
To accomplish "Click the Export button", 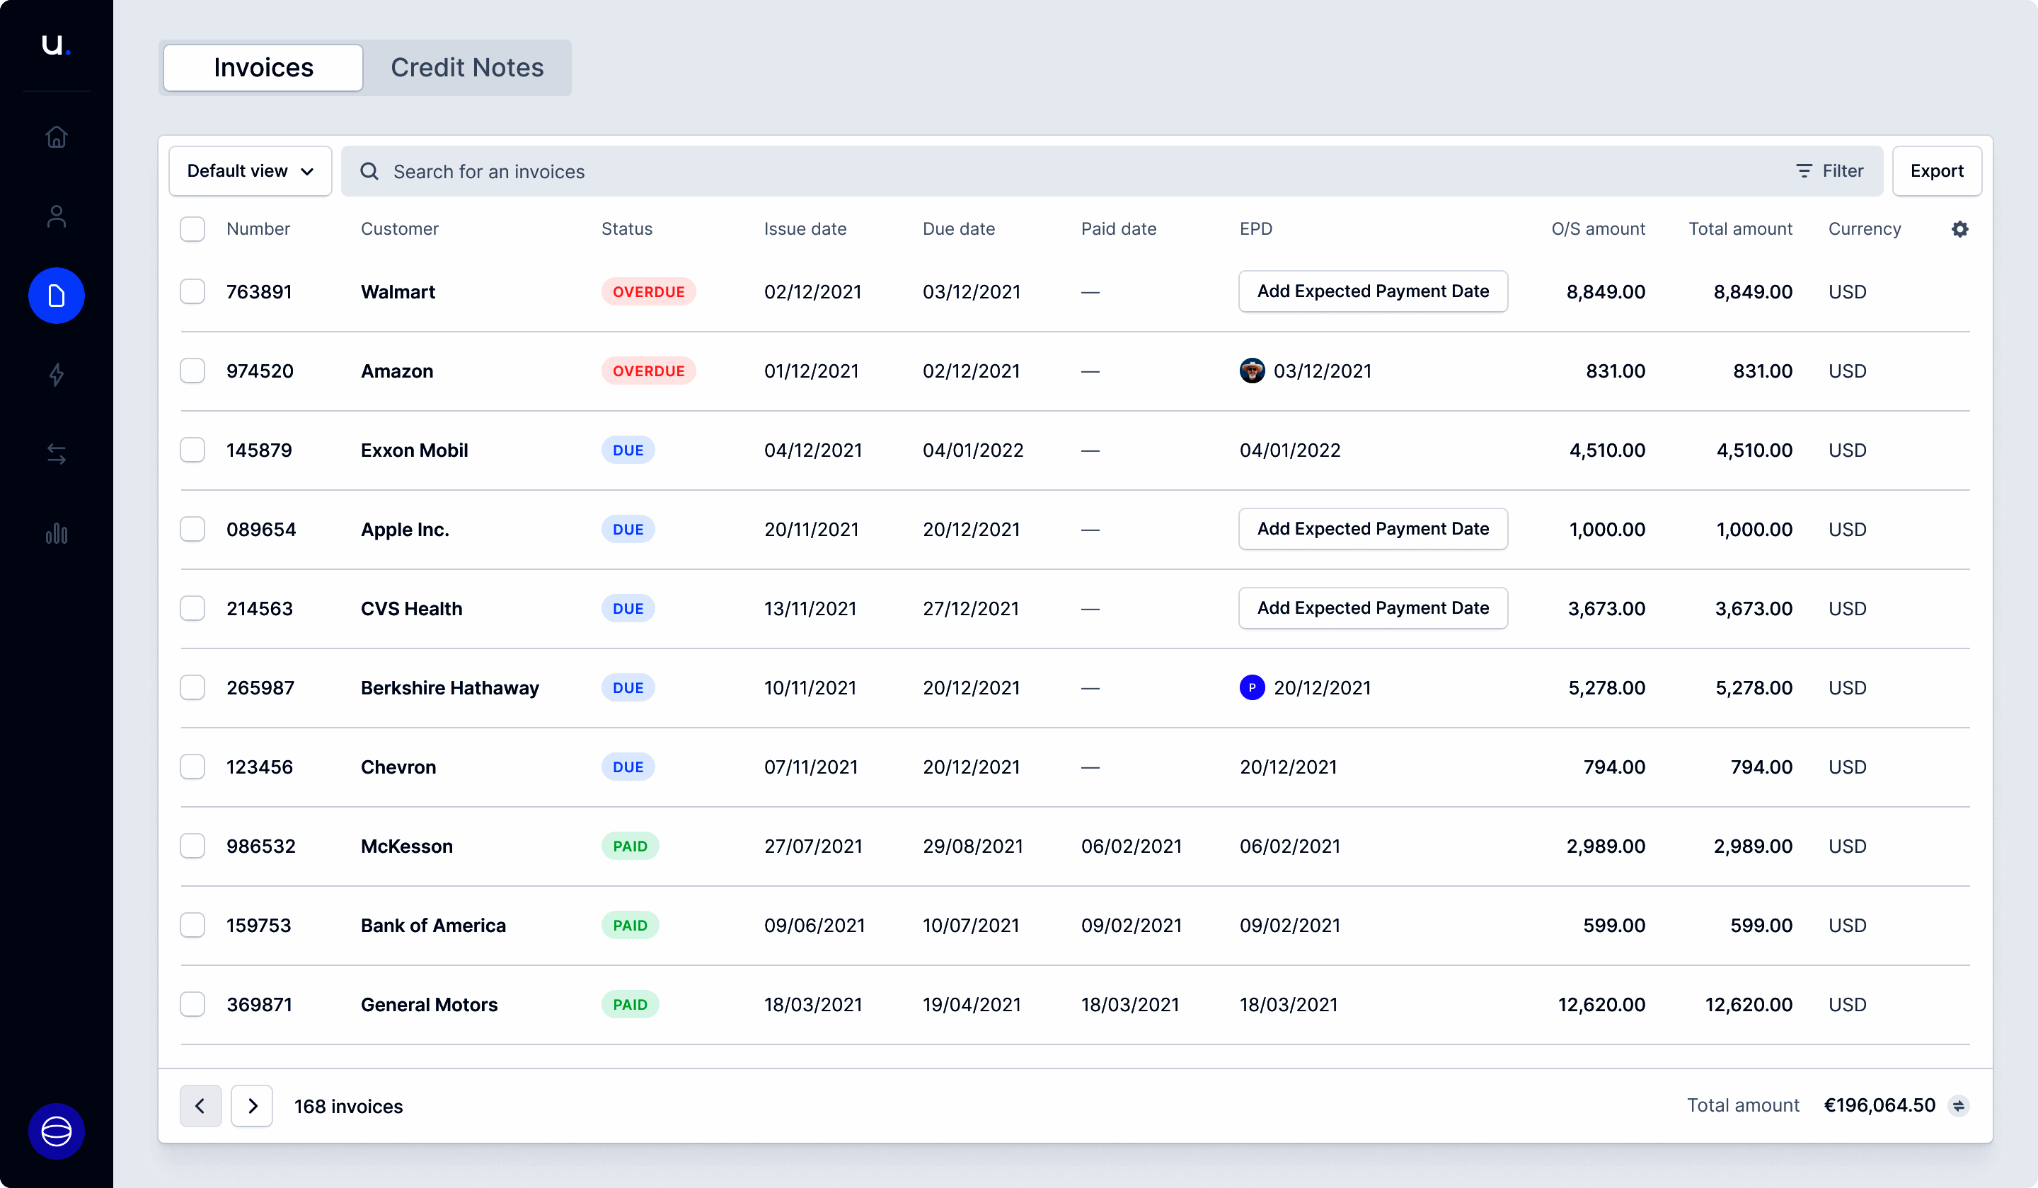I will 1936,171.
